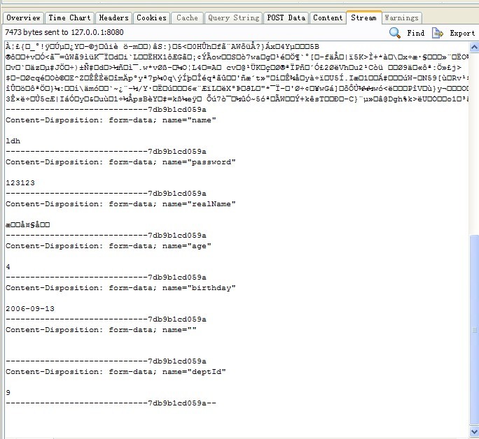The height and width of the screenshot is (439, 479).
Task: Click the Find magnifier icon
Action: [x=395, y=33]
